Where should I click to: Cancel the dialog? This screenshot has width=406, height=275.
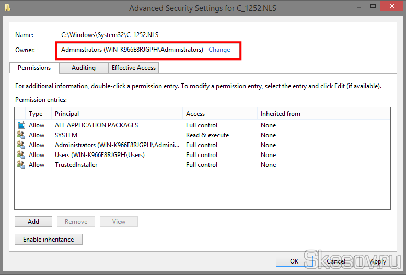(336, 261)
